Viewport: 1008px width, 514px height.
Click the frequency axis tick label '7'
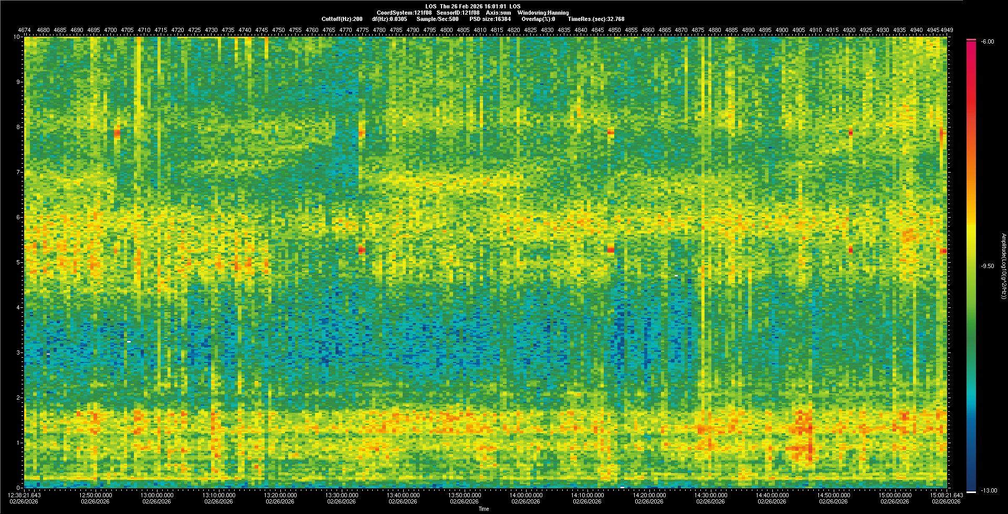pos(19,172)
